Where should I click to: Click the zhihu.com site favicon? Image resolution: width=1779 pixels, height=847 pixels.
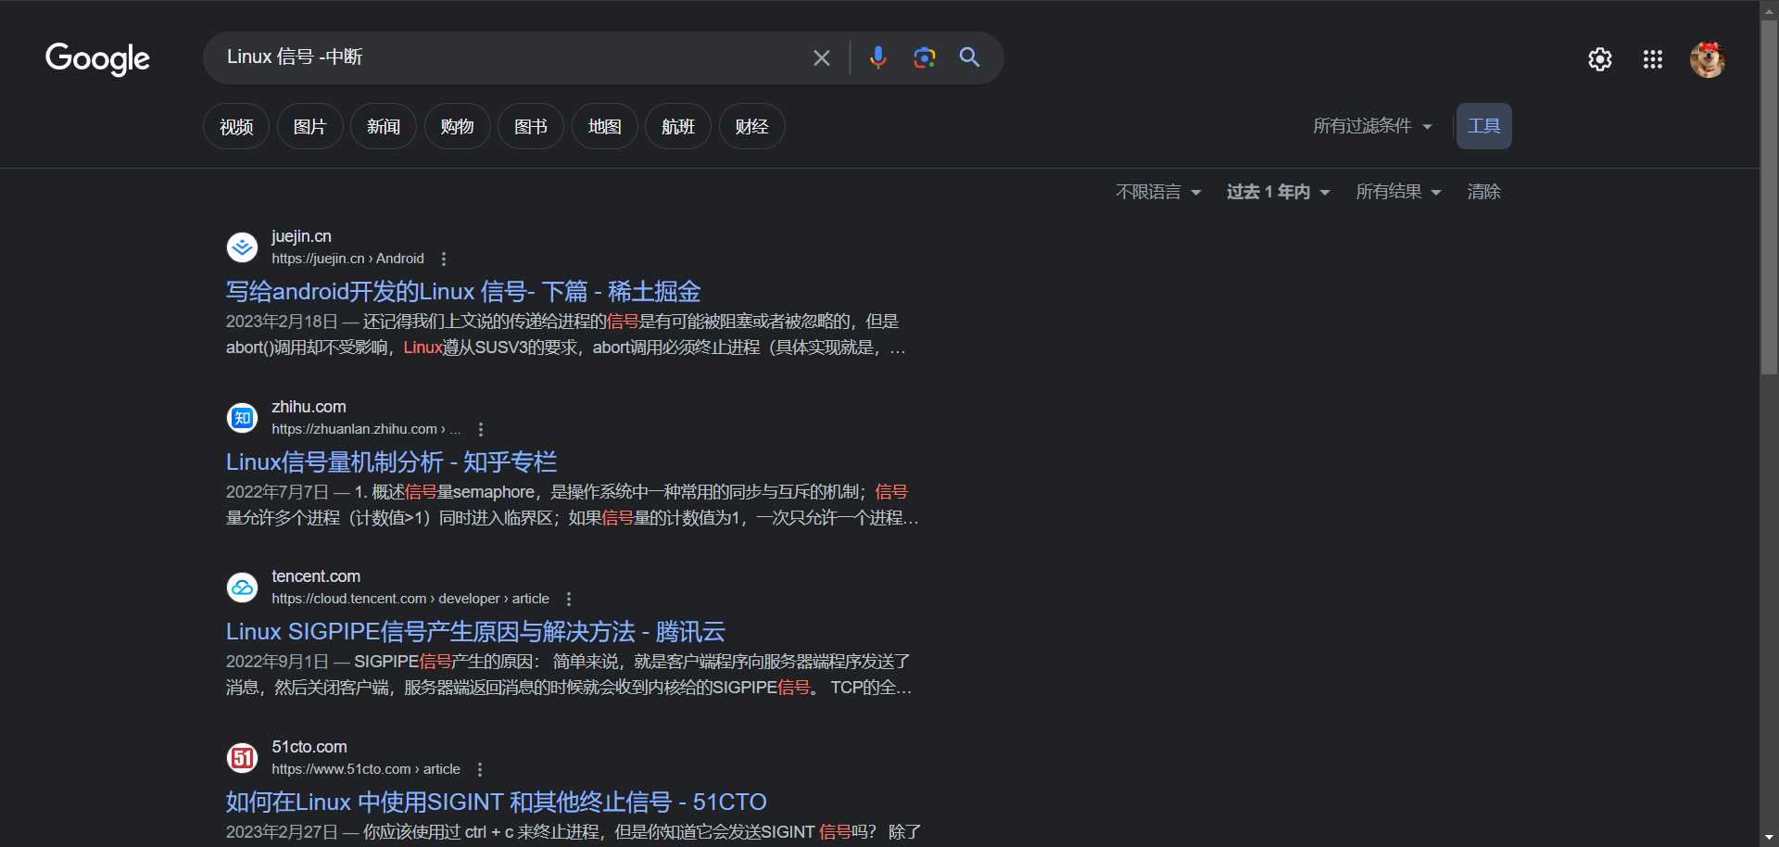(243, 418)
